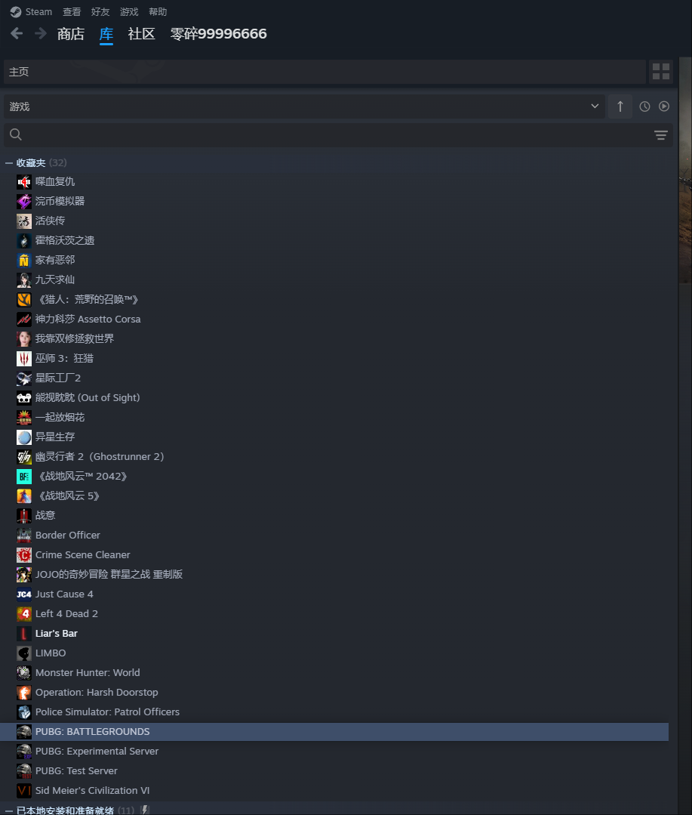Open the 好友 menu
Viewport: 692px width, 815px height.
click(x=100, y=11)
